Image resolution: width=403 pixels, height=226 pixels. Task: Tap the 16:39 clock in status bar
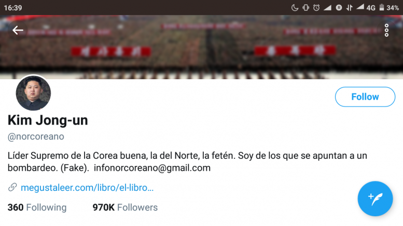(13, 8)
